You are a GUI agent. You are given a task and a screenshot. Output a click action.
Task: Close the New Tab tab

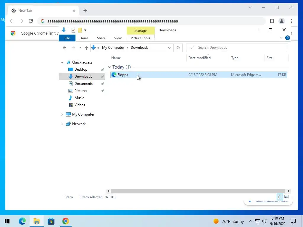click(x=74, y=11)
